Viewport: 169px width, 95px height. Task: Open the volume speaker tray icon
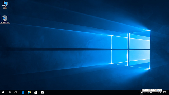click(148, 92)
